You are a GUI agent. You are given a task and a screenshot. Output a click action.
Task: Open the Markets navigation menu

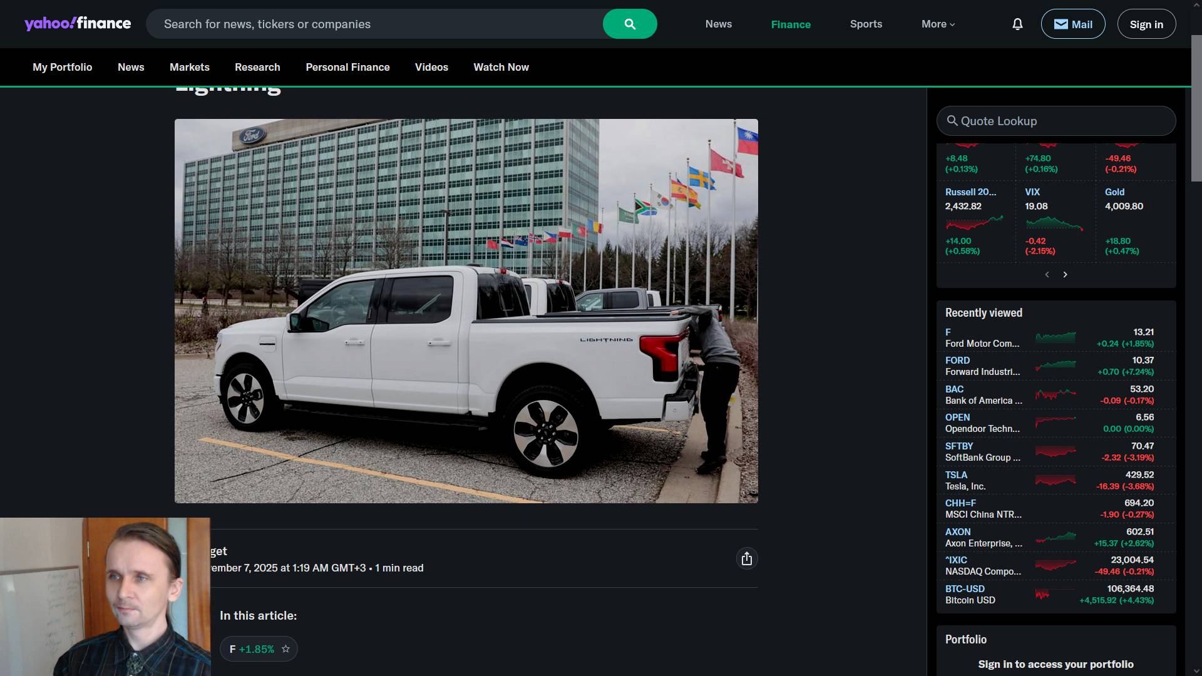[x=189, y=67]
